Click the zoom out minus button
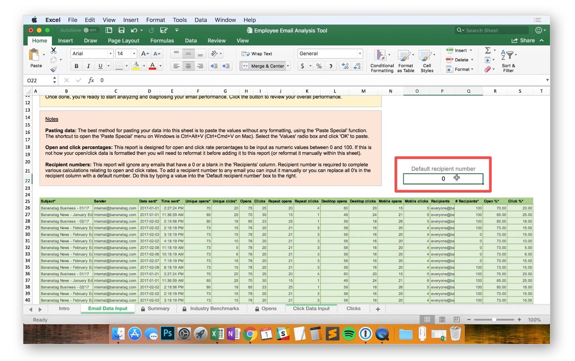This screenshot has width=575, height=361. pos(469,319)
